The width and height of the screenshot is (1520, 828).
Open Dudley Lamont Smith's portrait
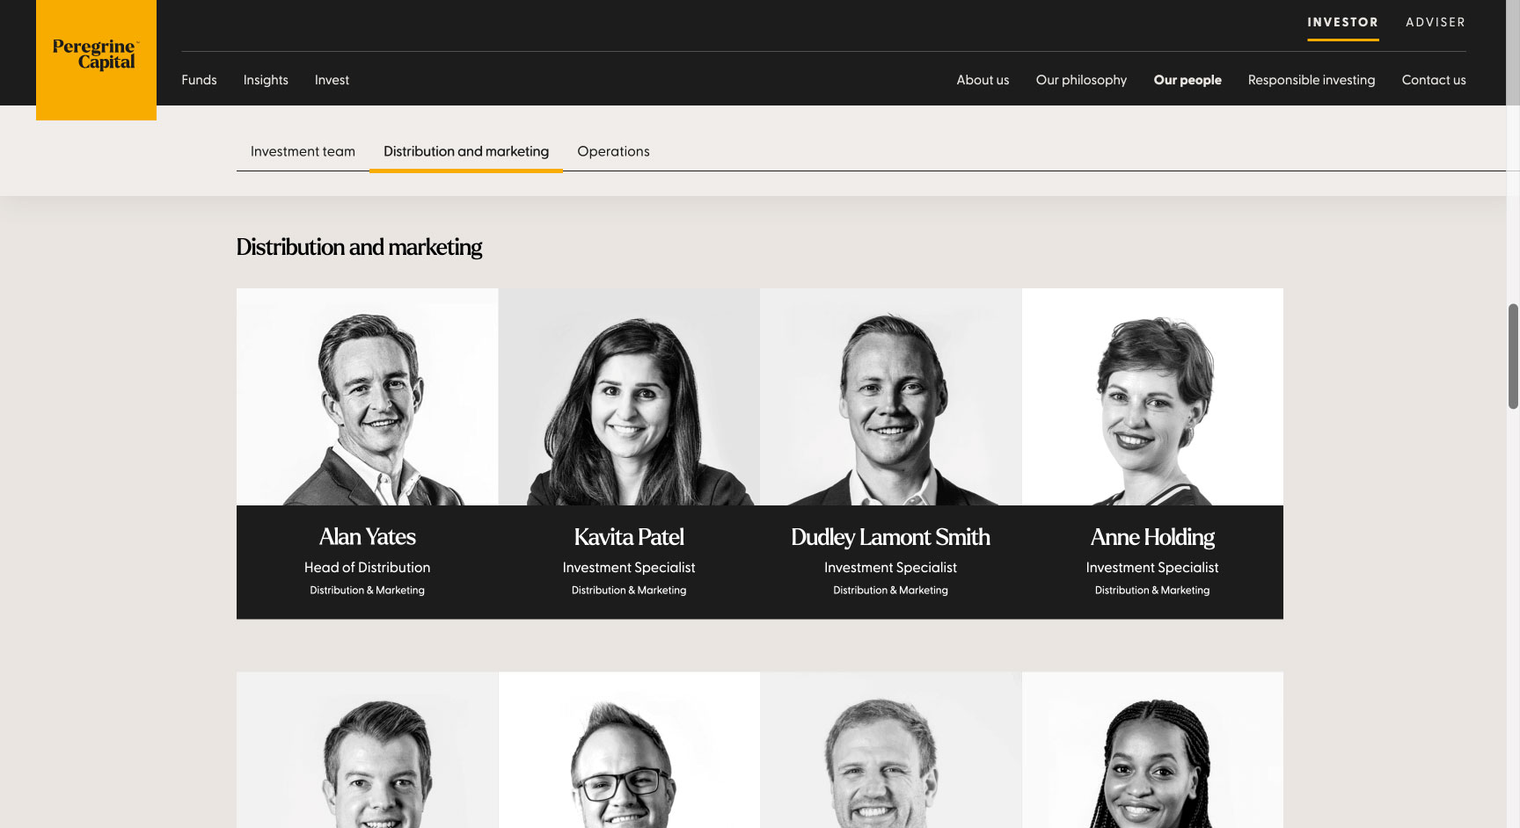890,396
